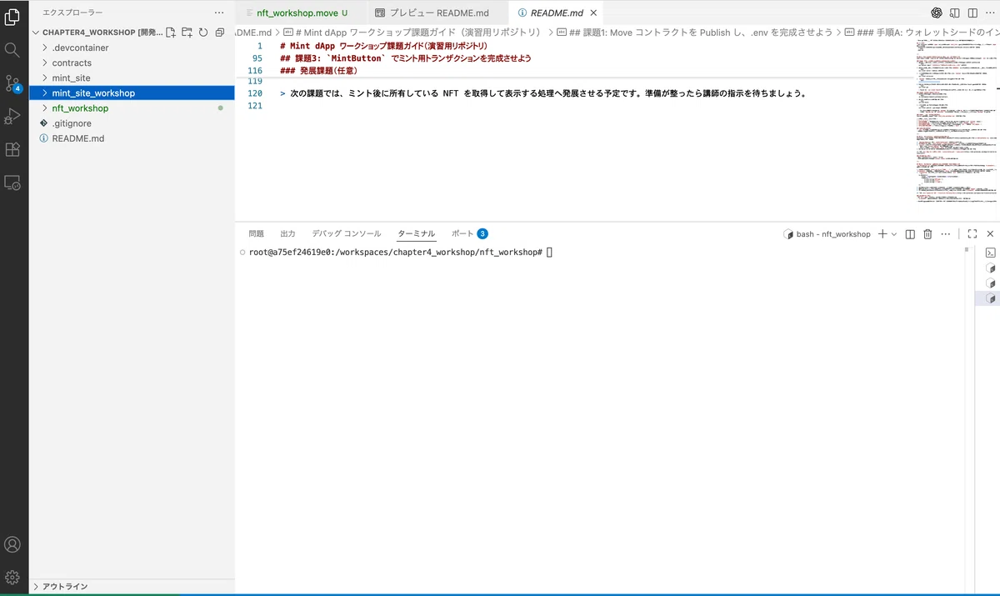Split the terminal pane
This screenshot has height=596, width=1000.
pyautogui.click(x=910, y=234)
